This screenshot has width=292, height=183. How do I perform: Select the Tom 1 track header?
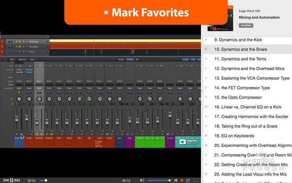(x=28, y=52)
